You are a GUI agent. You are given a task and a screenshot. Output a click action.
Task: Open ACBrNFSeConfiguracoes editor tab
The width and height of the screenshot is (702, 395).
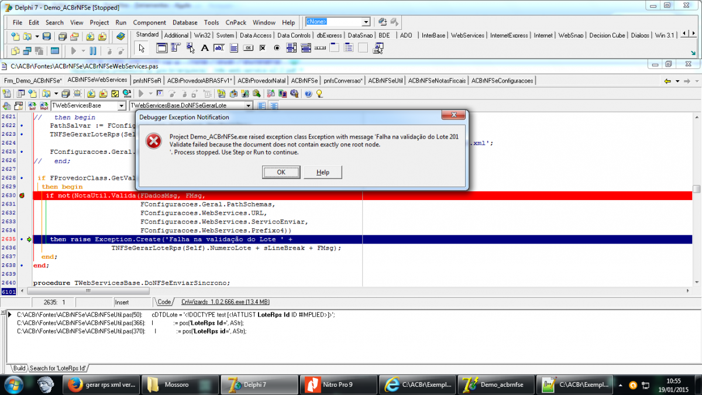[x=503, y=80]
